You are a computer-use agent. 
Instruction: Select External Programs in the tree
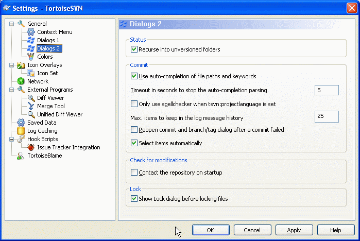click(50, 90)
